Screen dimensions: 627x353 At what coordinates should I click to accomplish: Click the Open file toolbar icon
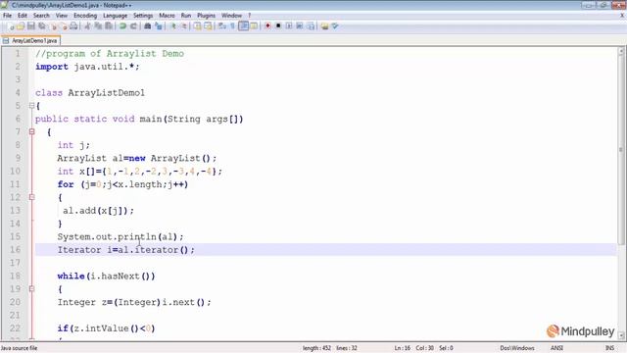tap(21, 26)
